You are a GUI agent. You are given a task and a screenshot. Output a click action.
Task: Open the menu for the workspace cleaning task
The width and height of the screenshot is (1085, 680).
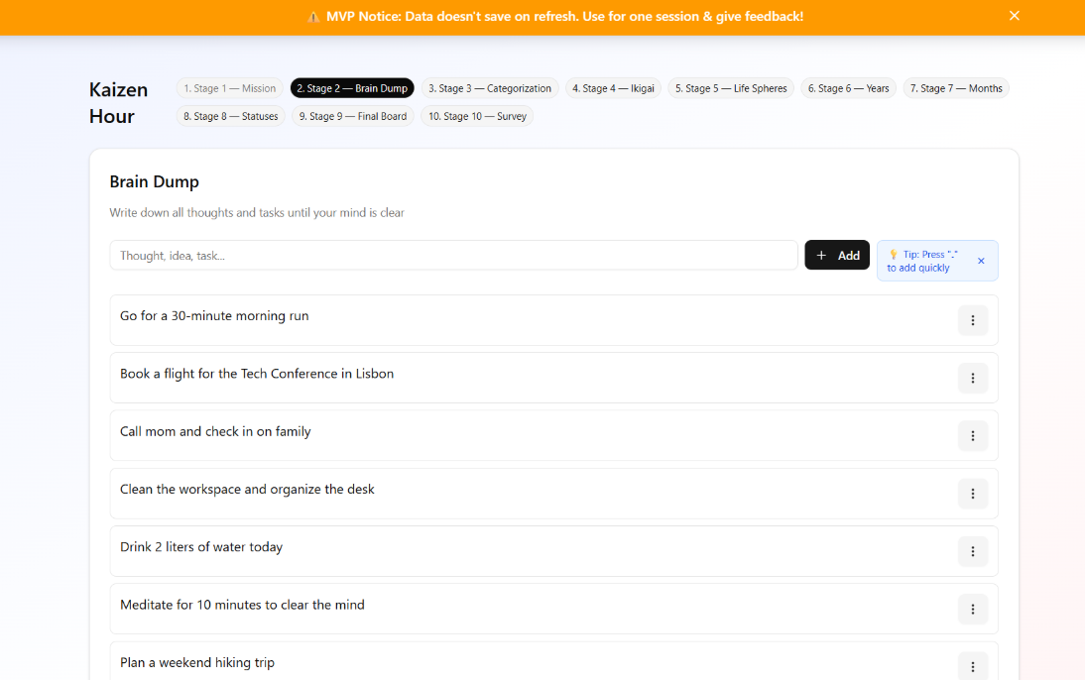[x=973, y=493]
